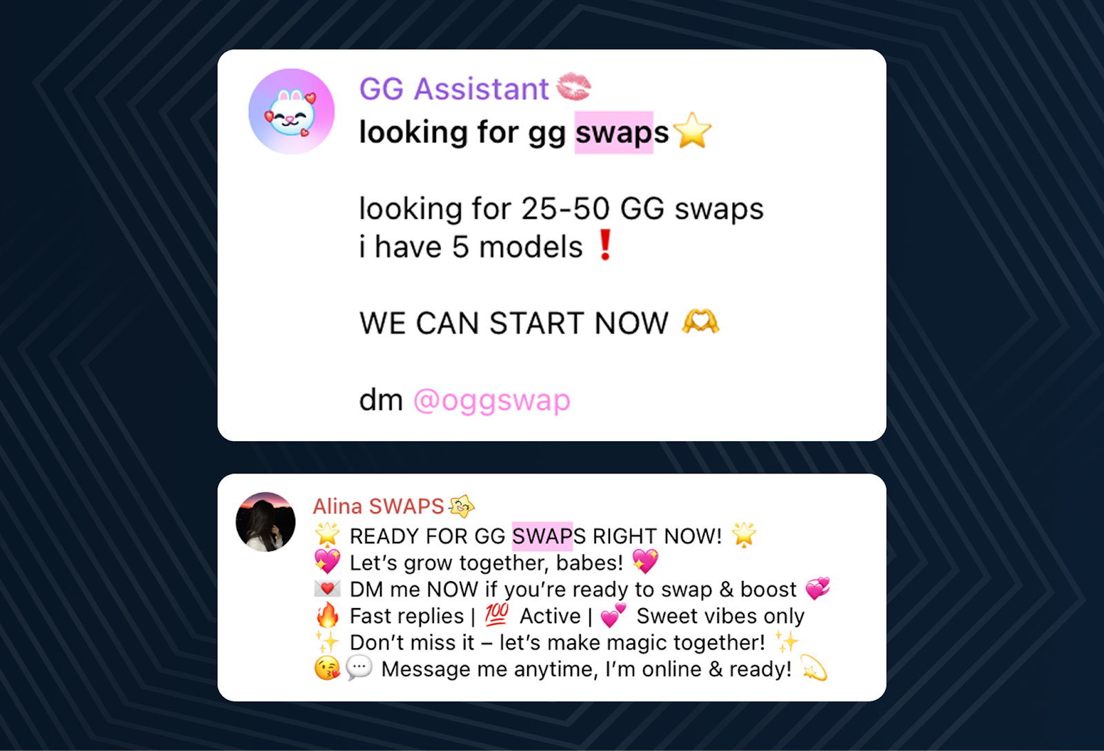Click the love letter envelope emoji

[x=327, y=589]
